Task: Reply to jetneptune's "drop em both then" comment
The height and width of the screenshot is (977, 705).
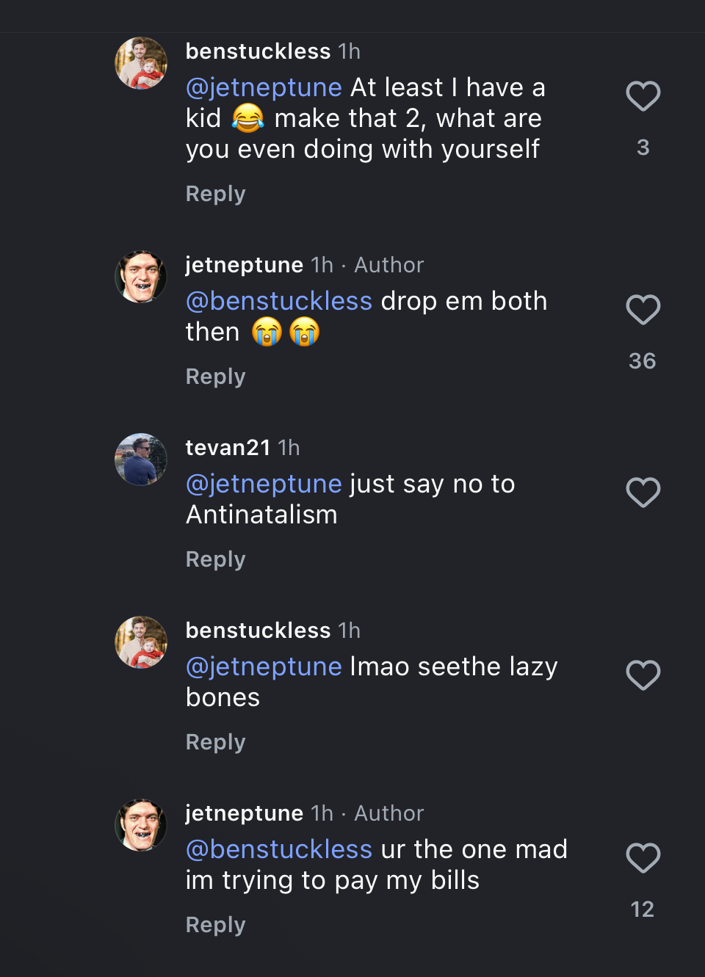Action: [x=215, y=377]
